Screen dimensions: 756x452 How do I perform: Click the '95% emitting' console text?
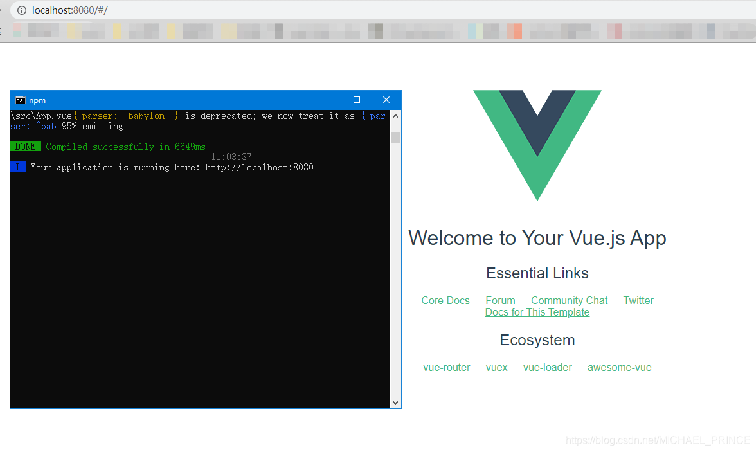[x=93, y=126]
